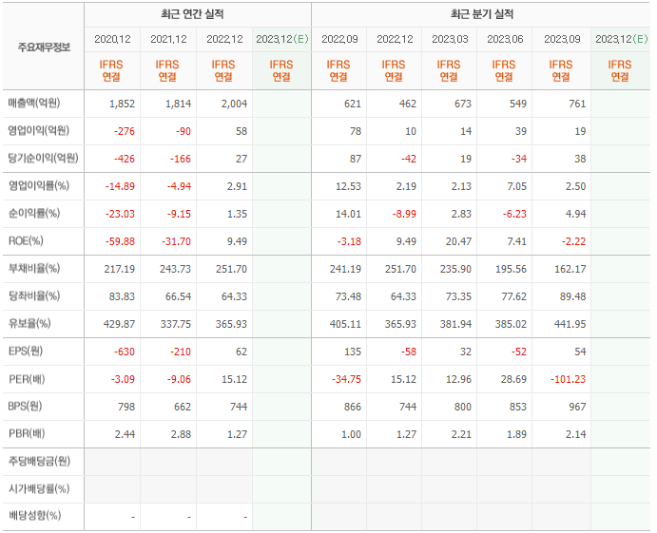Select the net income value -426
657x533 pixels.
point(124,159)
